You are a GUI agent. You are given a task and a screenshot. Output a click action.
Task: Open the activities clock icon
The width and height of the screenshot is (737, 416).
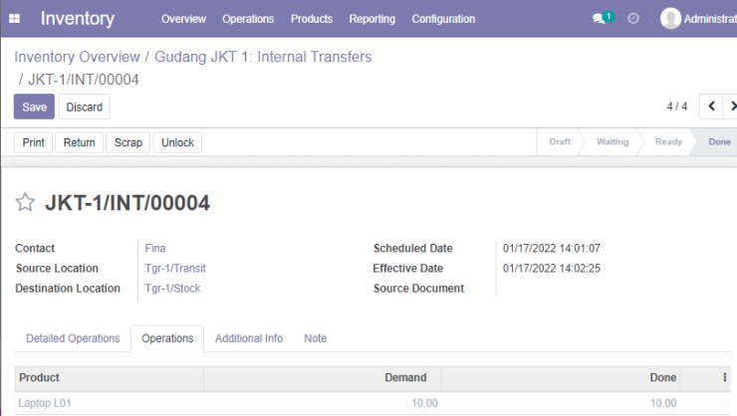pos(633,18)
